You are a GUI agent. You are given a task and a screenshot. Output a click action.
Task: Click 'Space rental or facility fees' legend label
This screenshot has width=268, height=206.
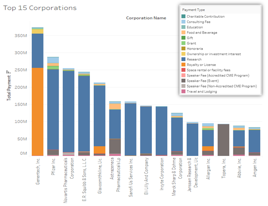[x=208, y=70]
